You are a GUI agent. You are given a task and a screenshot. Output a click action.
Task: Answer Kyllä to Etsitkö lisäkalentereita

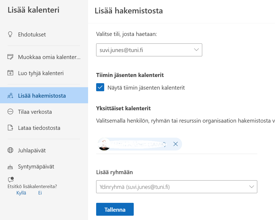click(21, 193)
